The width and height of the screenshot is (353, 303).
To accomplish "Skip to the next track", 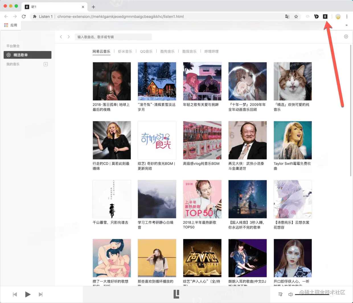I will [x=40, y=294].
